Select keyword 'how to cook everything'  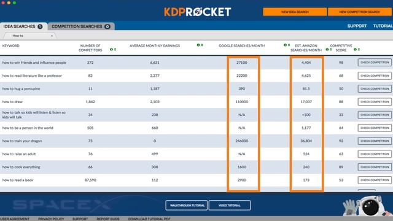tap(21, 167)
